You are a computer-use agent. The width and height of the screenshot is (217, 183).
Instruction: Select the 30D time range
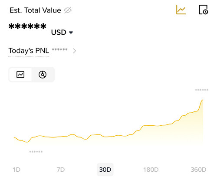pyautogui.click(x=105, y=170)
